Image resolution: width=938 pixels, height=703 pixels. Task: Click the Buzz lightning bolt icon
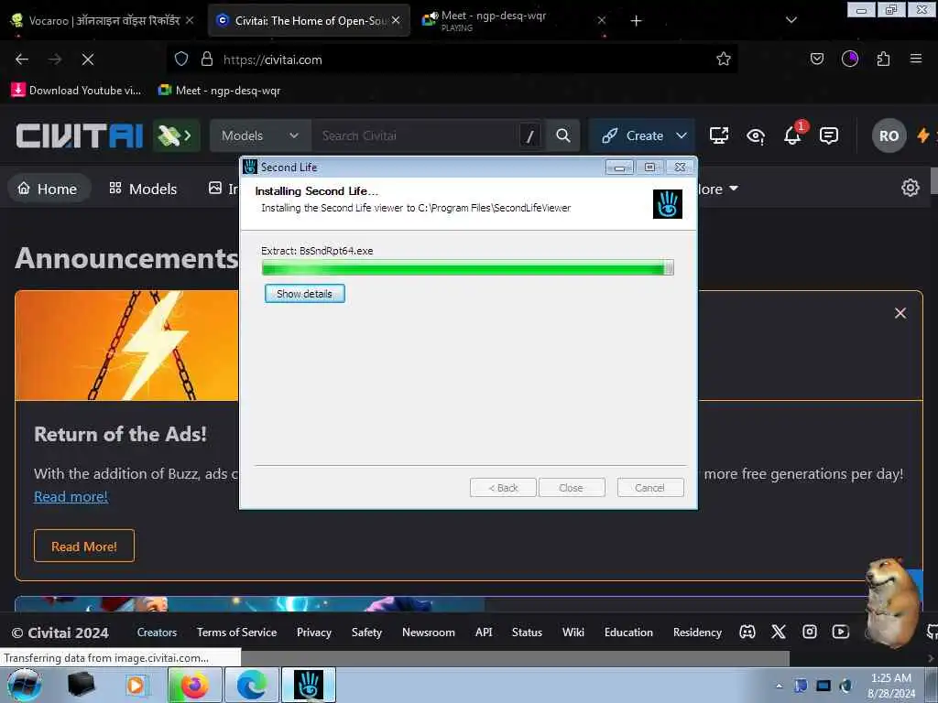coord(923,135)
